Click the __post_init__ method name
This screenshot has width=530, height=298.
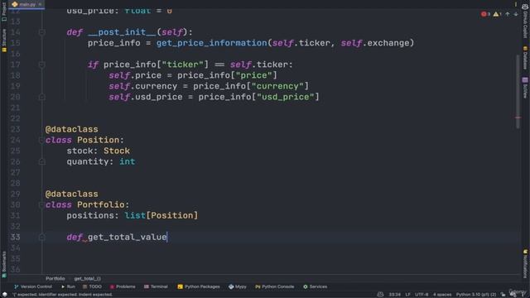pos(122,32)
